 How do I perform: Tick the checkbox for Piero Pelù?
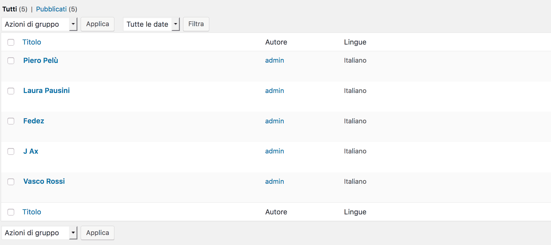(x=11, y=61)
